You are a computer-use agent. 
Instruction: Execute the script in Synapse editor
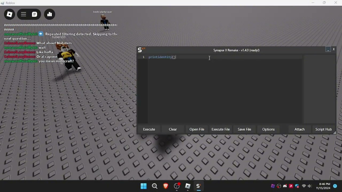[149, 129]
